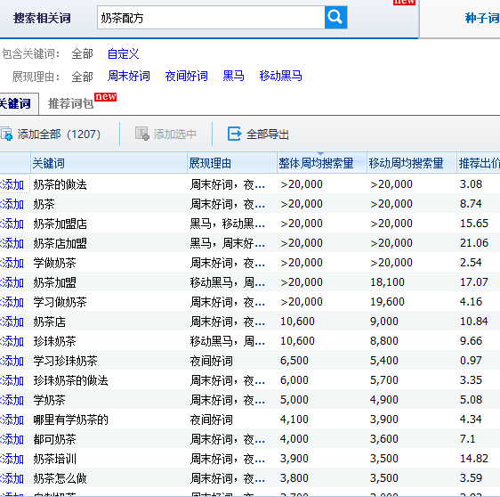Click the 自定义 keyword filter link
The image size is (500, 497).
[123, 53]
